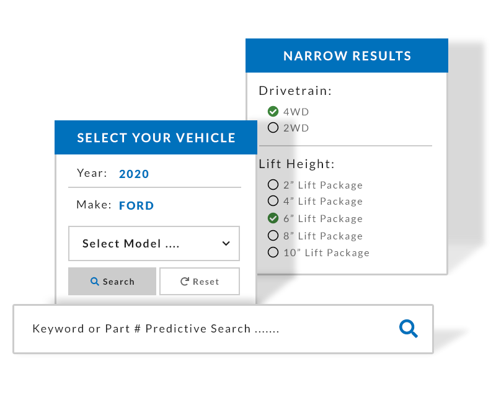This screenshot has height=397, width=496.
Task: Click the green checkmark beside 6" Lift Package
Action: 273,218
